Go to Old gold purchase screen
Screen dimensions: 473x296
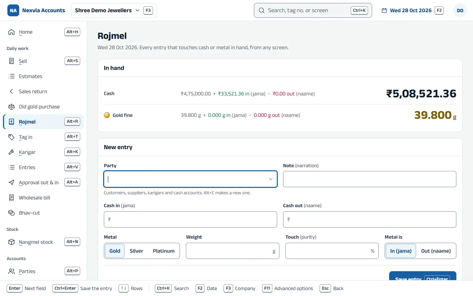[x=44, y=107]
